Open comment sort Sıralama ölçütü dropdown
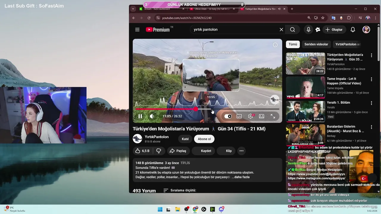 coord(180,190)
